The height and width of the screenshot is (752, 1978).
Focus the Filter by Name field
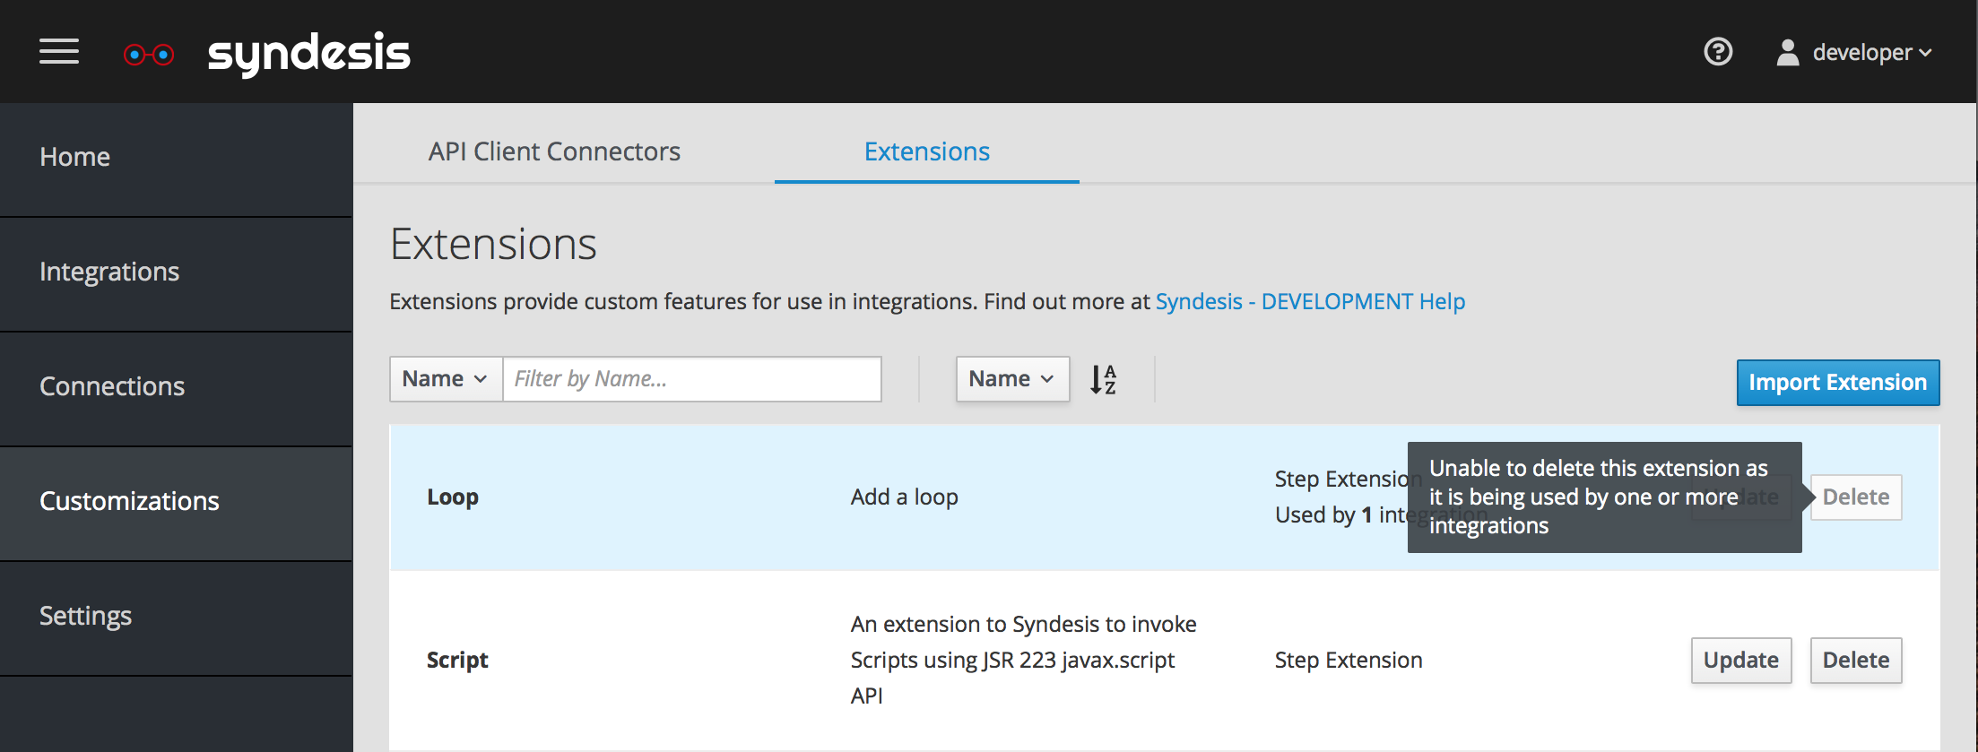click(692, 379)
